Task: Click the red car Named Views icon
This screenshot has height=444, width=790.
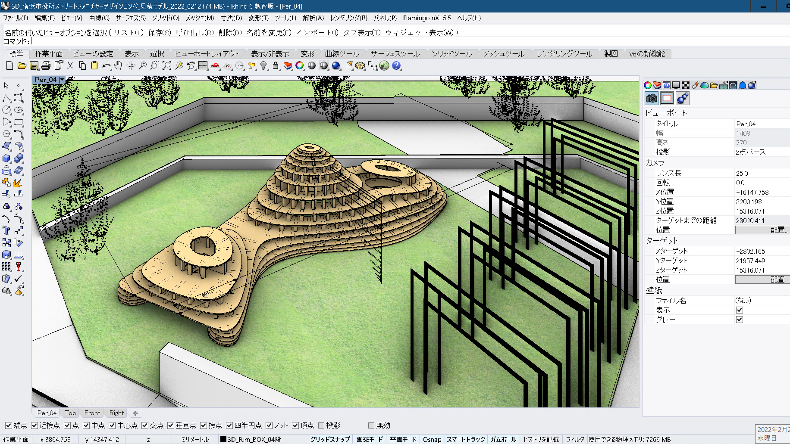Action: (x=215, y=66)
